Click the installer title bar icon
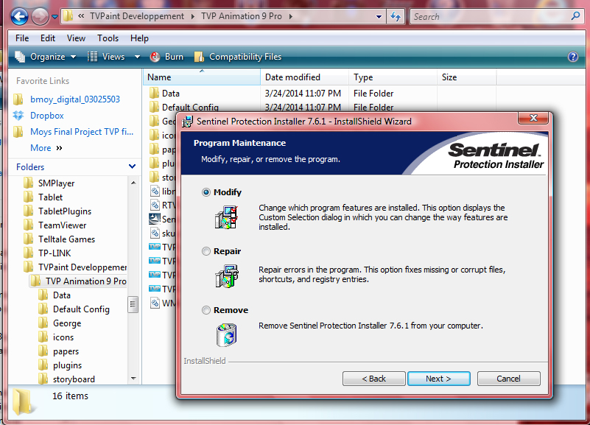590x425 pixels. pos(187,122)
